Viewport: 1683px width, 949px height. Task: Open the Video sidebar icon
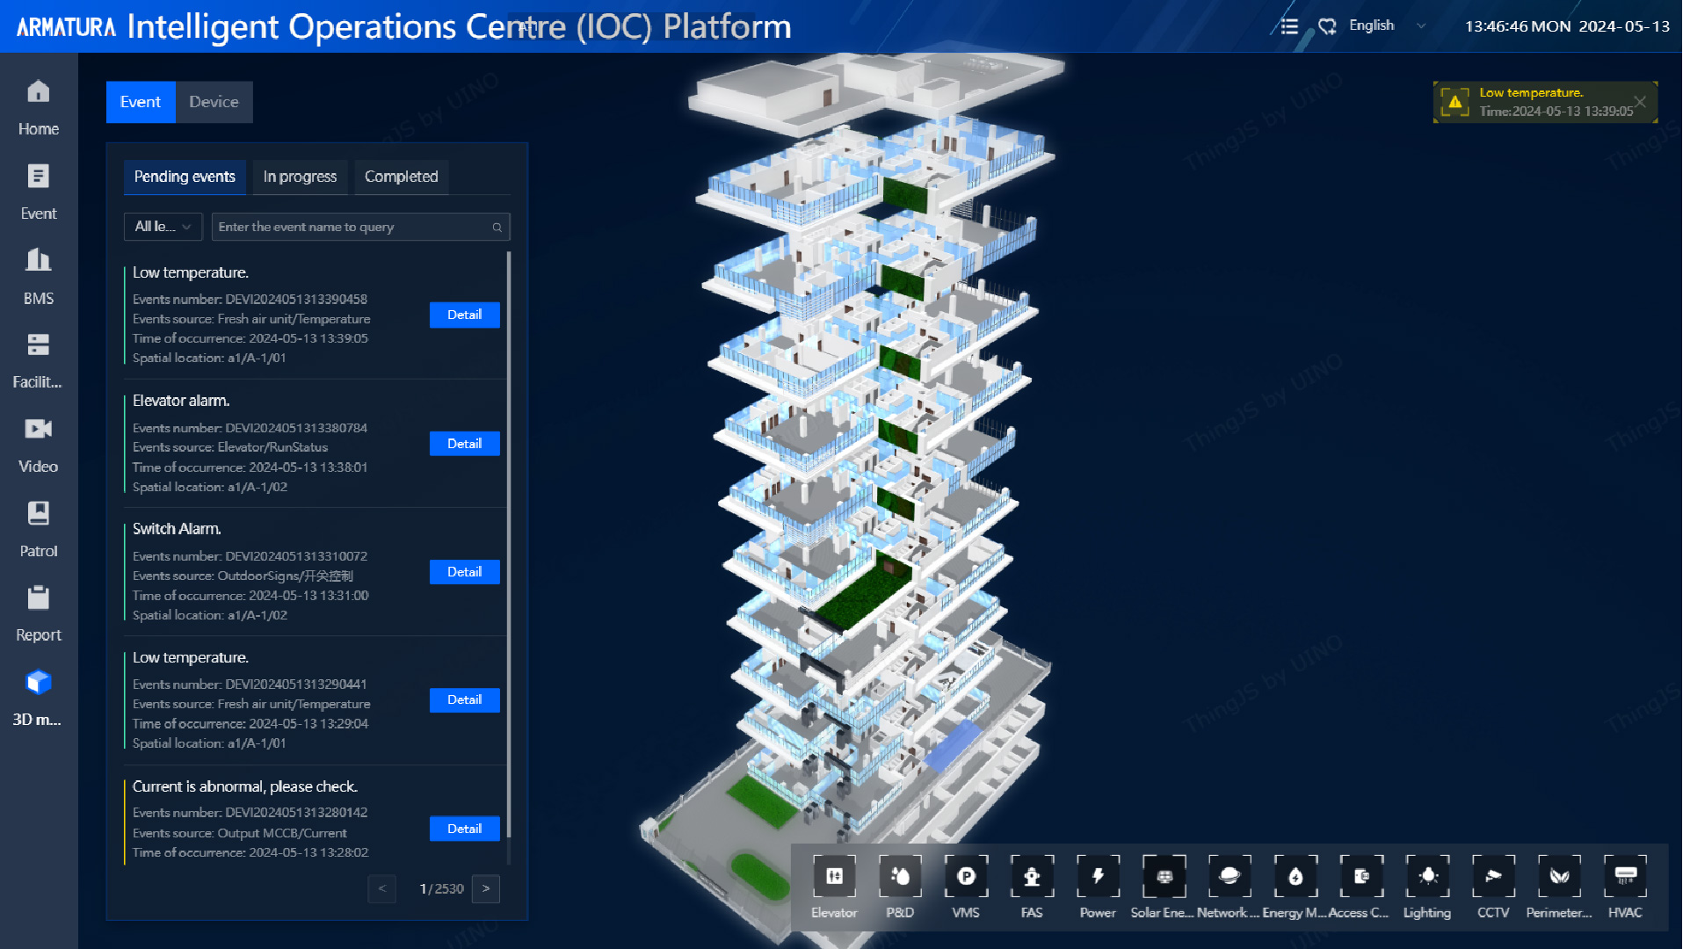click(x=38, y=445)
